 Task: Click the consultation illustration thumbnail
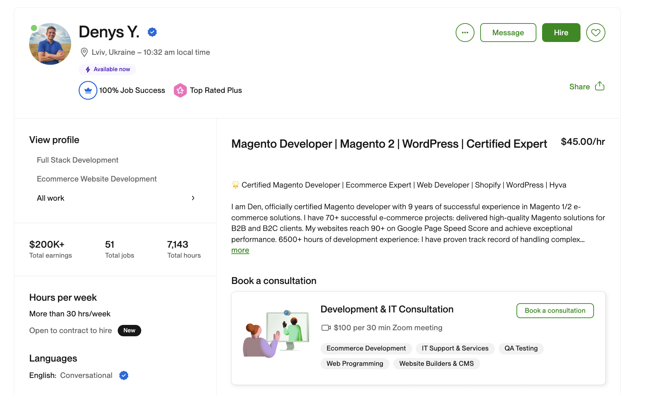pos(276,334)
